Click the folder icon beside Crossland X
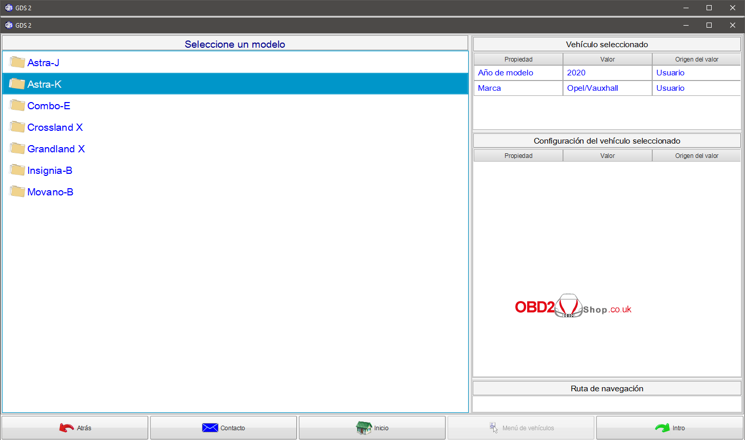745x440 pixels. coord(17,127)
